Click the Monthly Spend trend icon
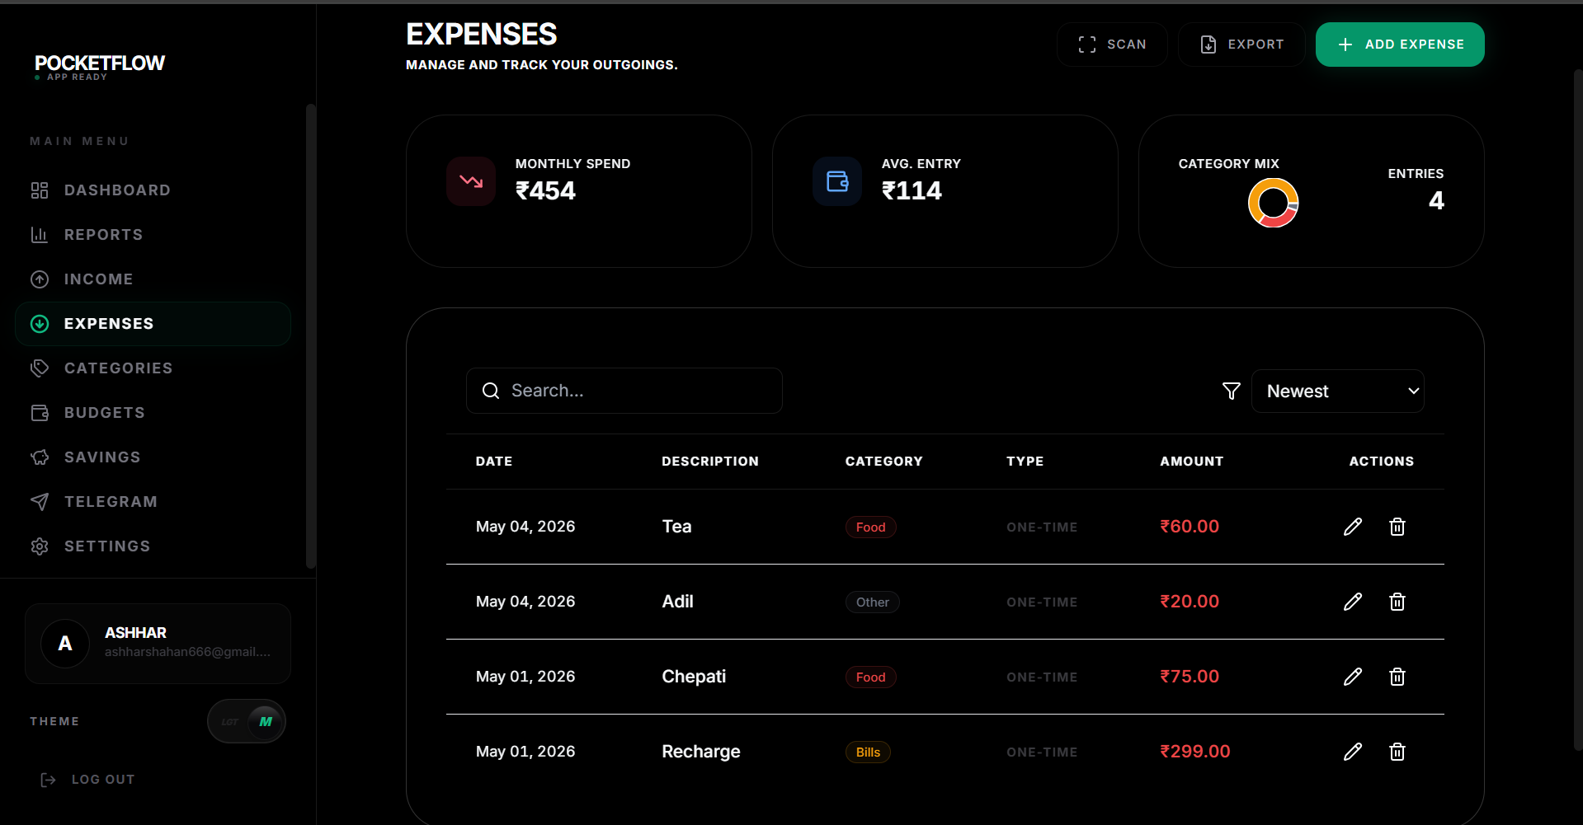1583x825 pixels. coord(471,181)
